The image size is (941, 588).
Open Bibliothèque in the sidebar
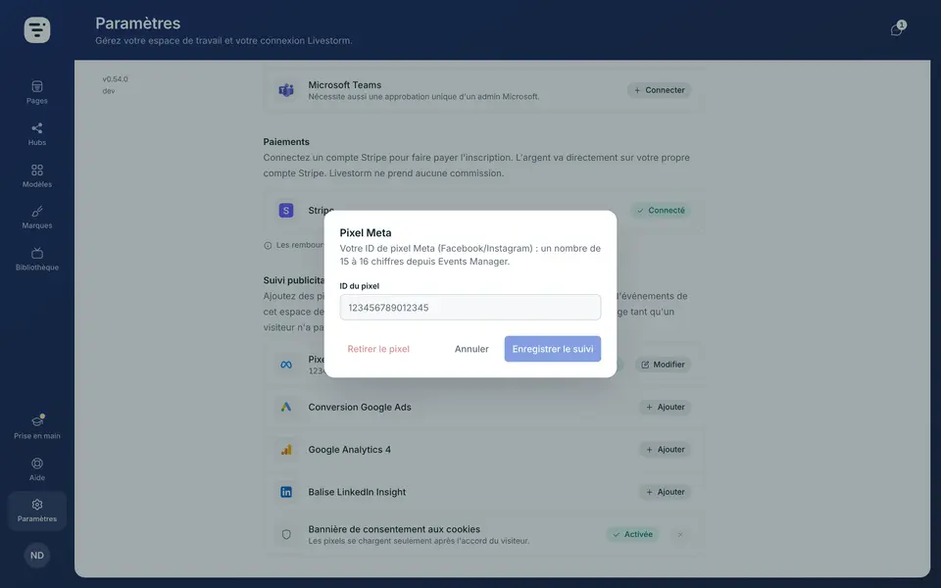(36, 259)
